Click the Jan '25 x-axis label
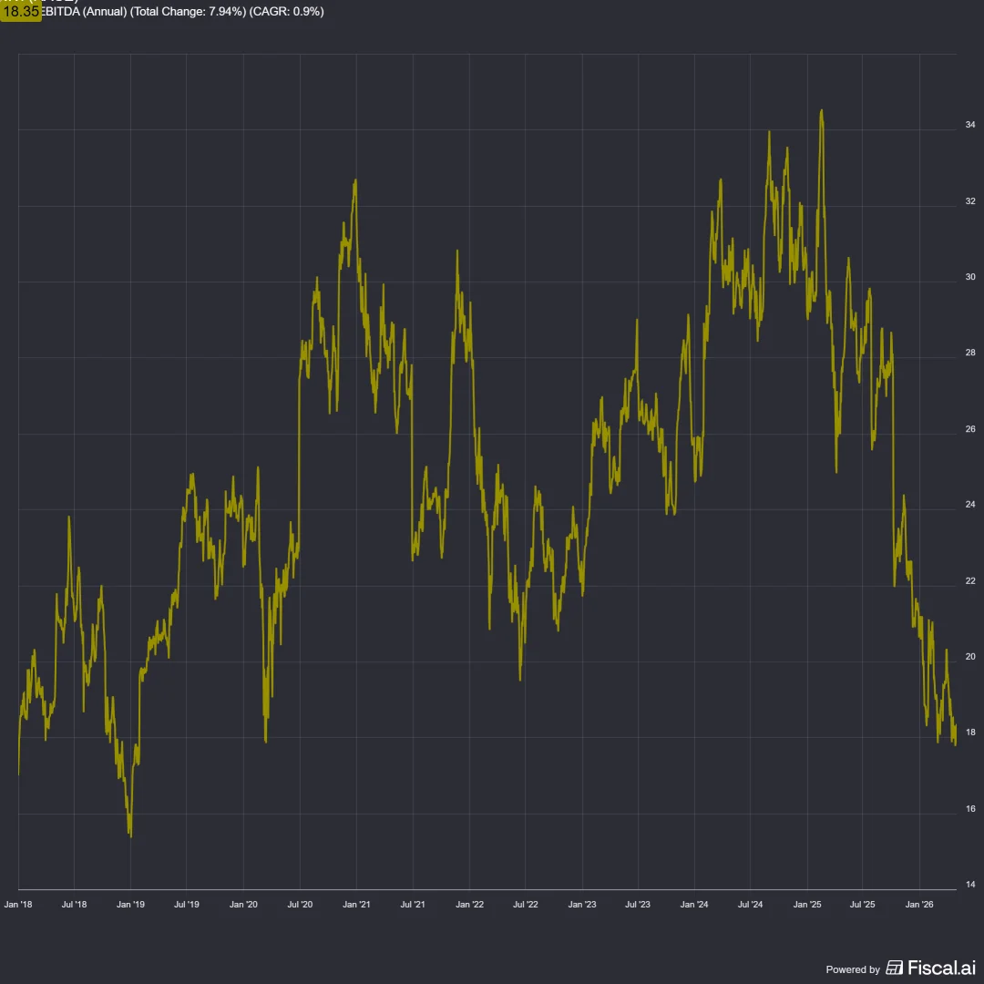The image size is (984, 984). (807, 905)
